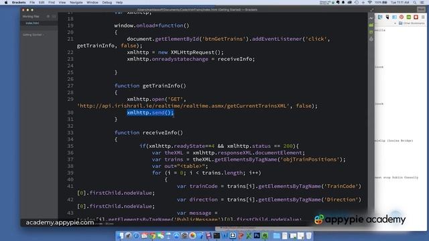Open Photoshop from the Dock
Viewport: 429px width, 241px height.
(x=257, y=235)
